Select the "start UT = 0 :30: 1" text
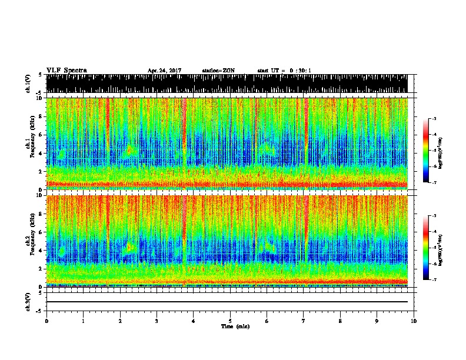Viewport: 466px width, 360px height. (284, 71)
